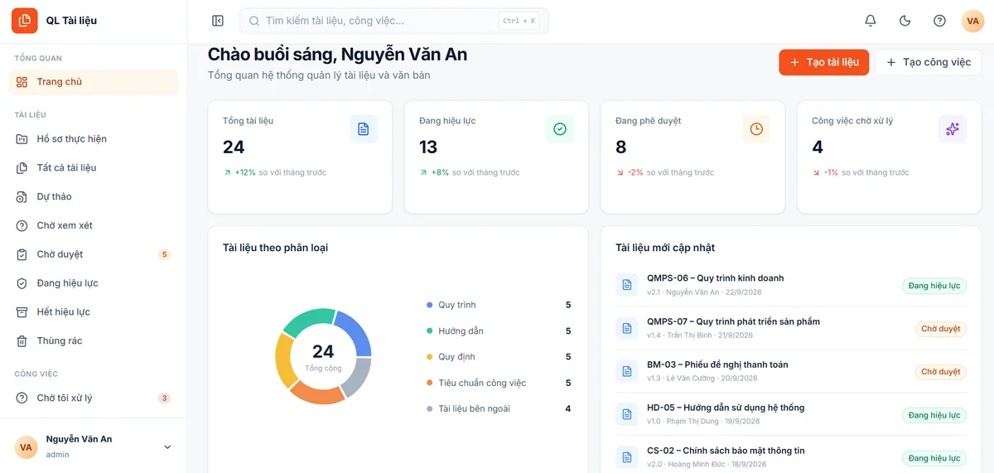Screen dimensions: 994x473
Task: Open Hết hiệu lực in sidebar
Action: tap(94, 312)
